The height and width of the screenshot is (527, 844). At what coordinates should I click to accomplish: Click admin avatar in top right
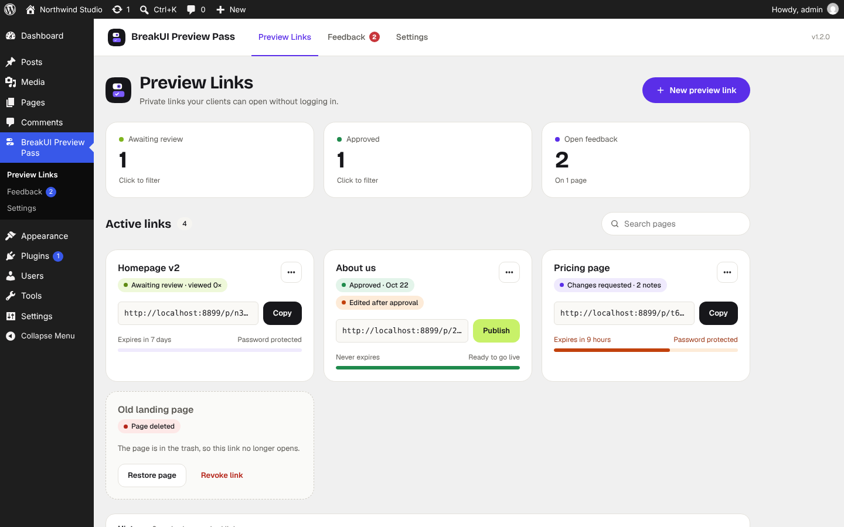pyautogui.click(x=832, y=9)
